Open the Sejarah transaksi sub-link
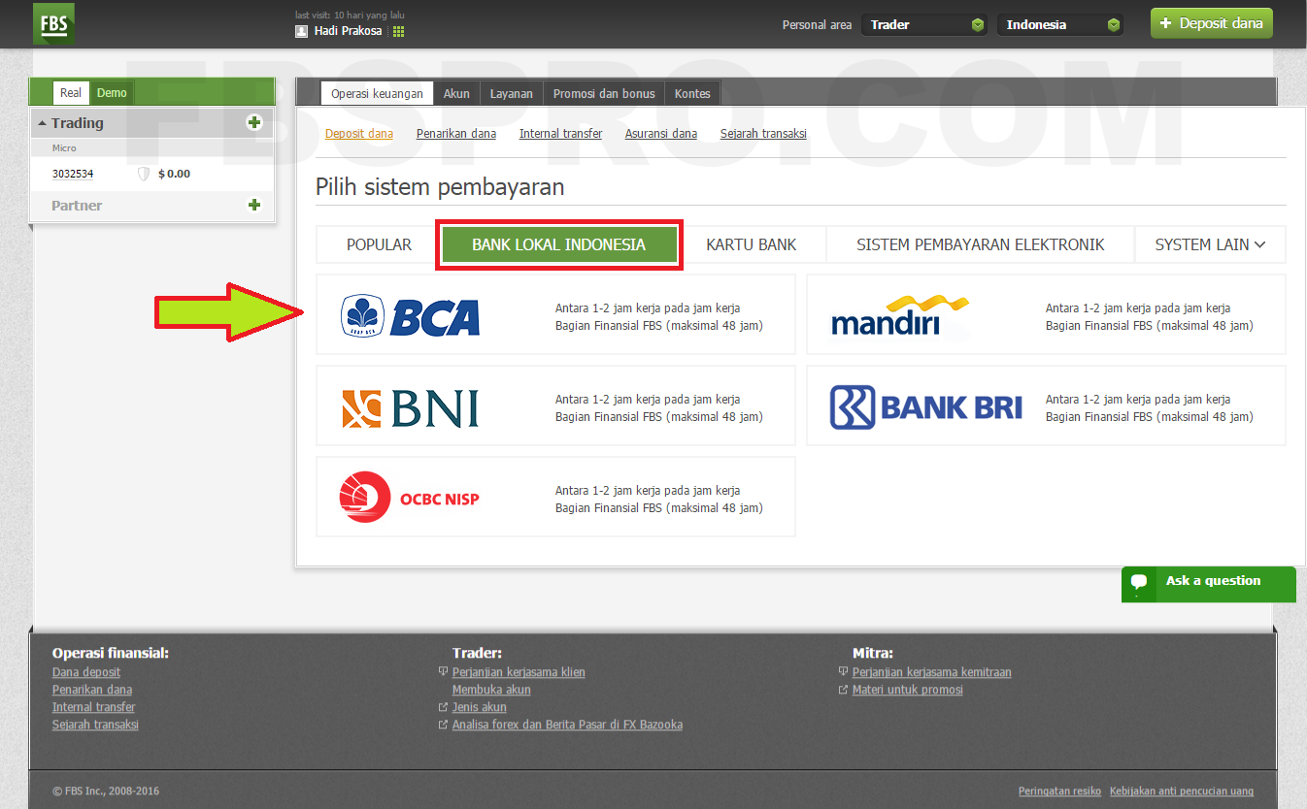Viewport: 1307px width, 809px height. pos(763,134)
